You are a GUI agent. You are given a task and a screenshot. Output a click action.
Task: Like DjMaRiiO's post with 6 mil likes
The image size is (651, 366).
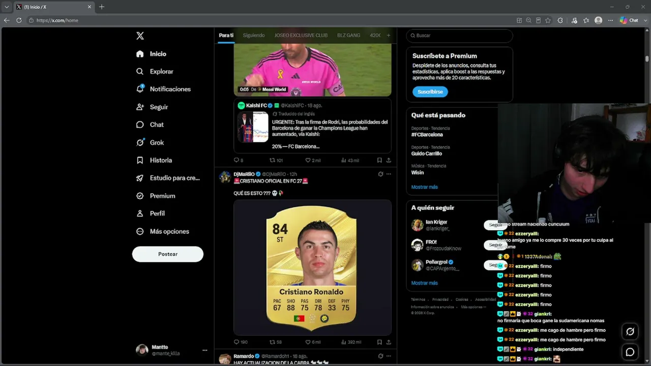click(x=313, y=343)
